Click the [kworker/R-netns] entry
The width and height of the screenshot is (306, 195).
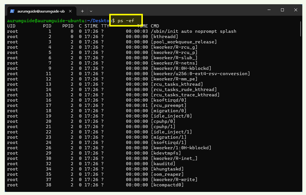[x=174, y=63]
